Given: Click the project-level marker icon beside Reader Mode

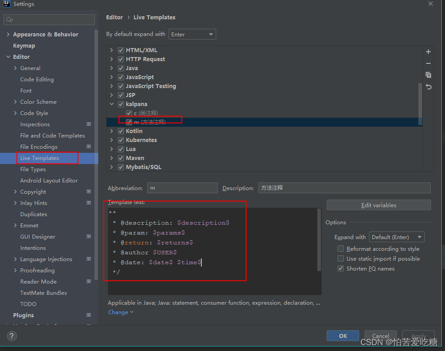Looking at the screenshot, I should coord(89,281).
